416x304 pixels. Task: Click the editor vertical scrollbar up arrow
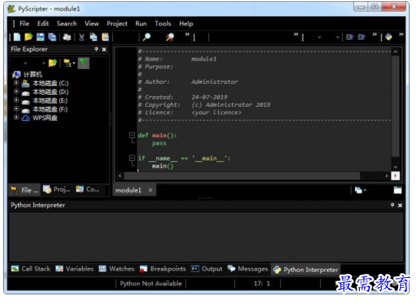(395, 52)
